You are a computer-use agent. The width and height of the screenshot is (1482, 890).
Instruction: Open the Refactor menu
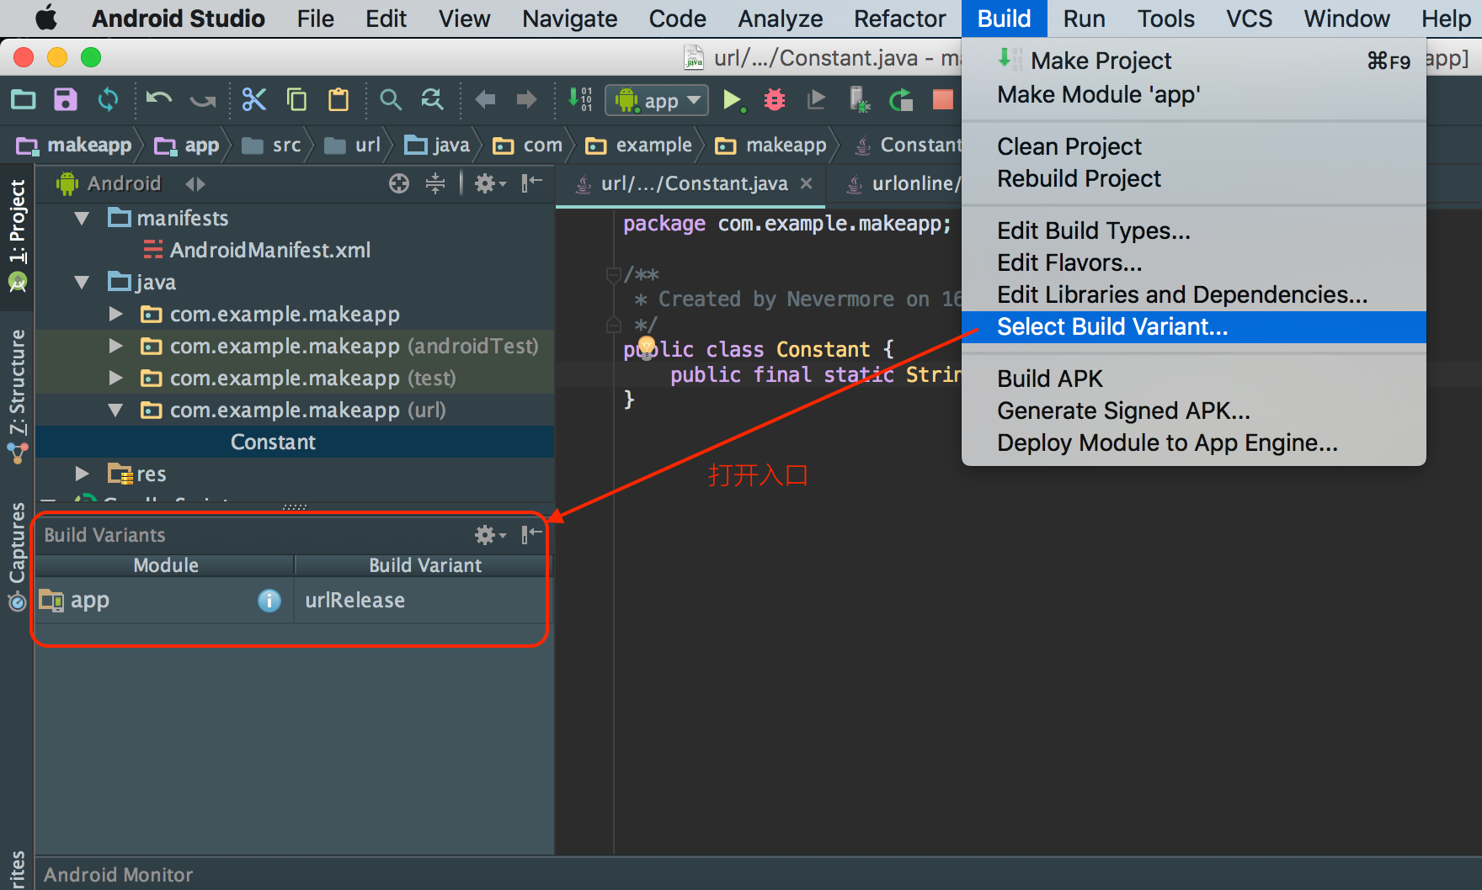(x=899, y=19)
